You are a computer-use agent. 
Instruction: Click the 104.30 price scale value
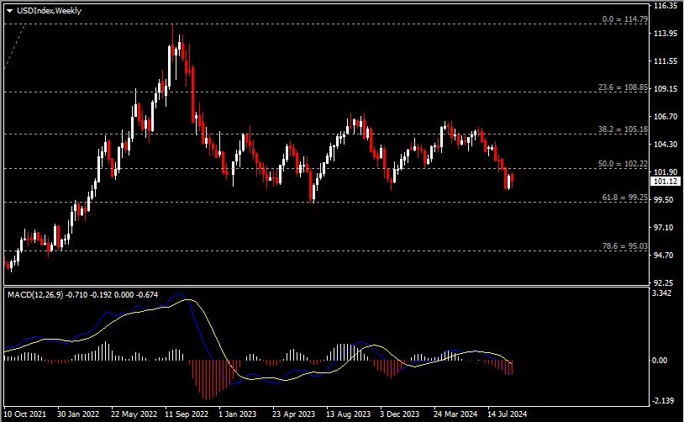(666, 144)
